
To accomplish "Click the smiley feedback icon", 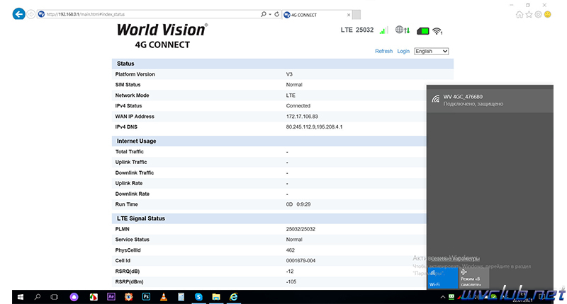I will [x=547, y=14].
